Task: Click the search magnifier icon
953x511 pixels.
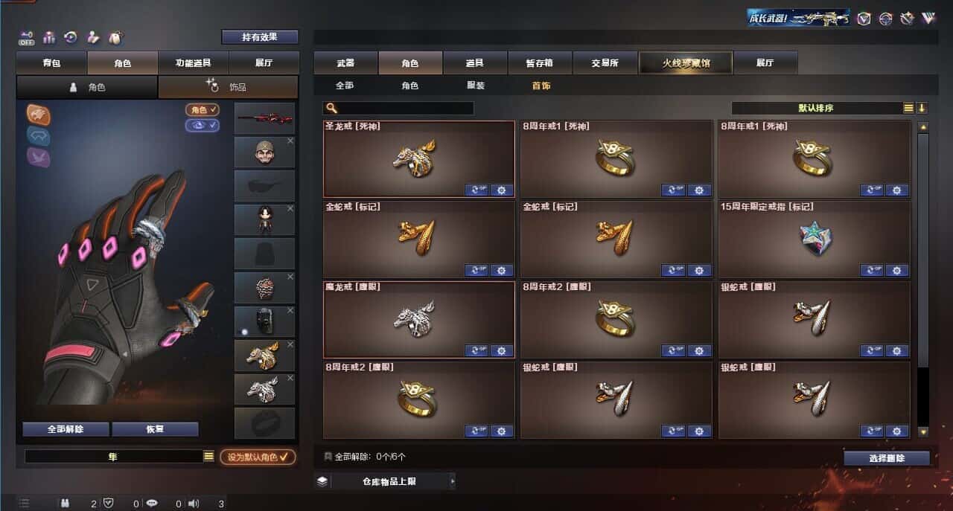Action: (331, 109)
